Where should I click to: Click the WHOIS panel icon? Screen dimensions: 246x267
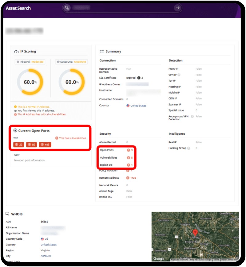point(7,214)
